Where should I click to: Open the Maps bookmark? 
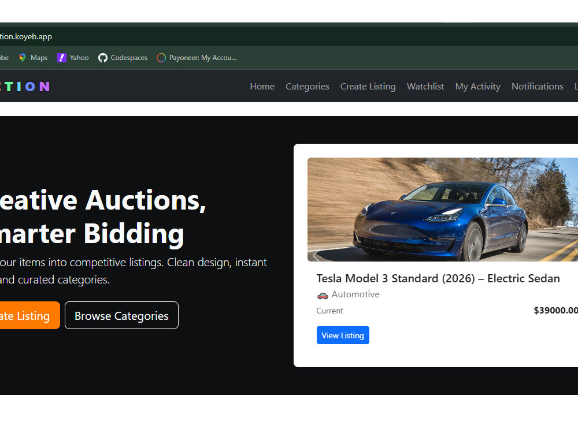point(33,58)
